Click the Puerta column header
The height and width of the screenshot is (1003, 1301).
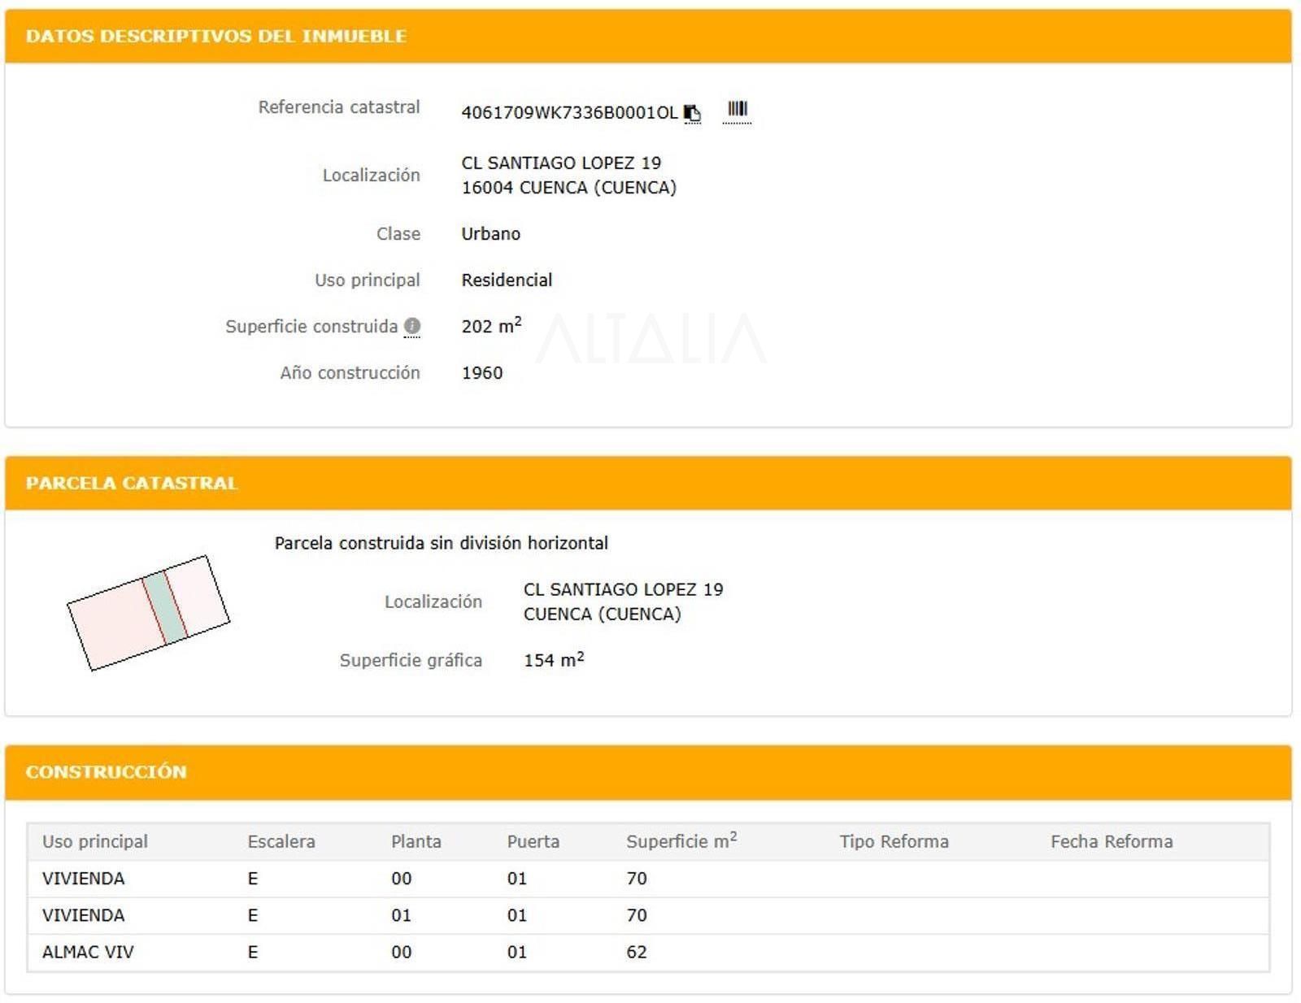click(x=533, y=842)
